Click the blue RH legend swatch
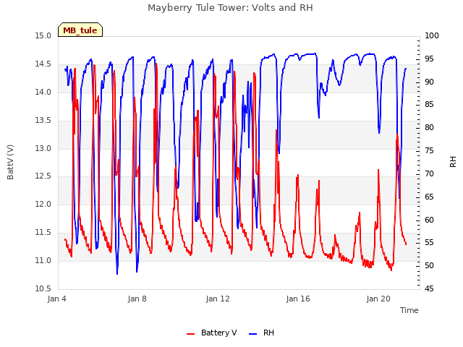Image resolution: width=463 pixels, height=347 pixels. [x=253, y=334]
